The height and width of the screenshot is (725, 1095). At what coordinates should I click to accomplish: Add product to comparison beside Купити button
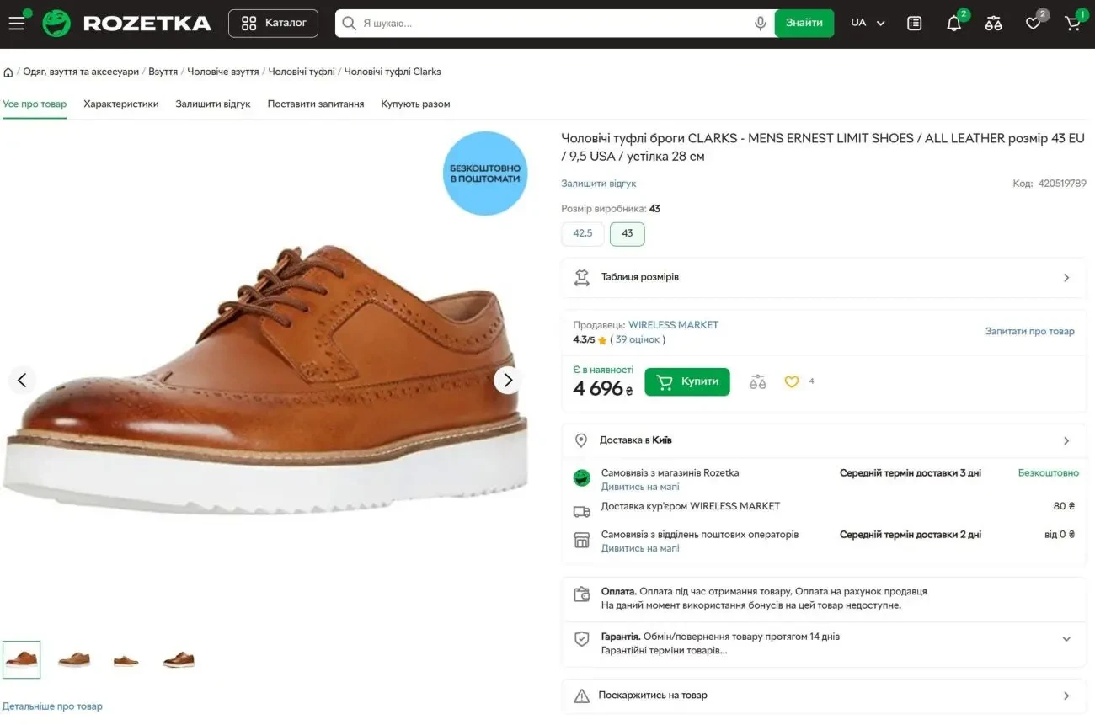(757, 381)
